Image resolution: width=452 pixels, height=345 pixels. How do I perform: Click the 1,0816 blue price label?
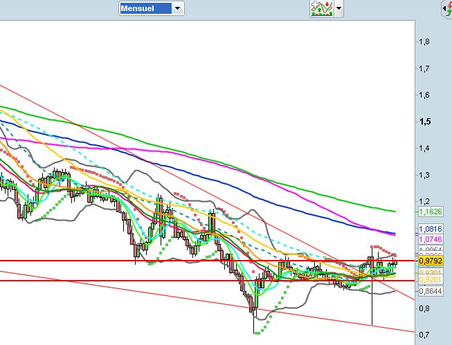(x=431, y=229)
